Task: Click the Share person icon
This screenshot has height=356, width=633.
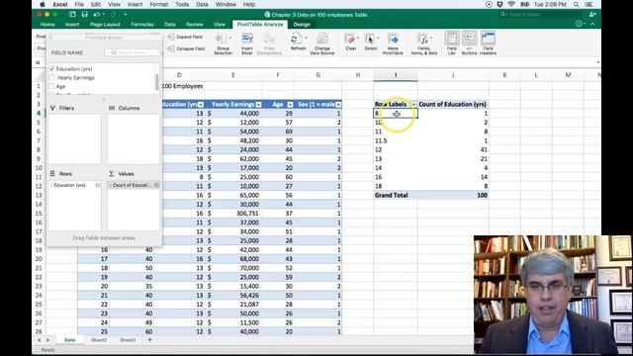Action: tap(592, 15)
